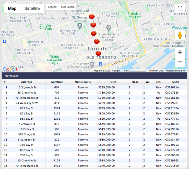The image size is (189, 169).
Task: Select 70 Temperance St unit 415 row
Action: click(94, 98)
